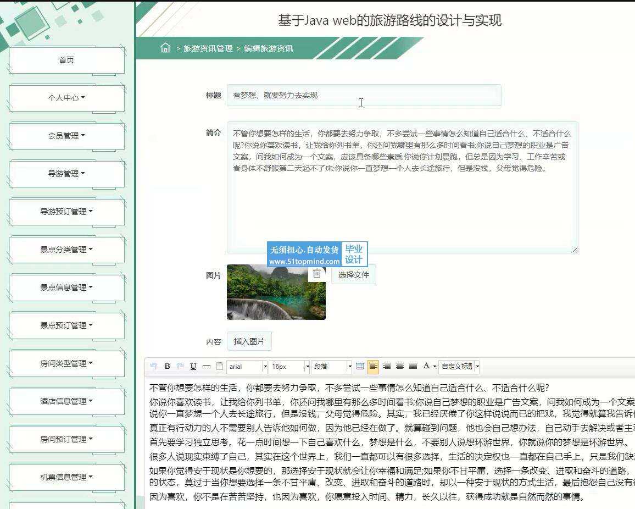This screenshot has height=509, width=635.
Task: Expand the 机票信息管理 sidebar menu
Action: pos(66,477)
